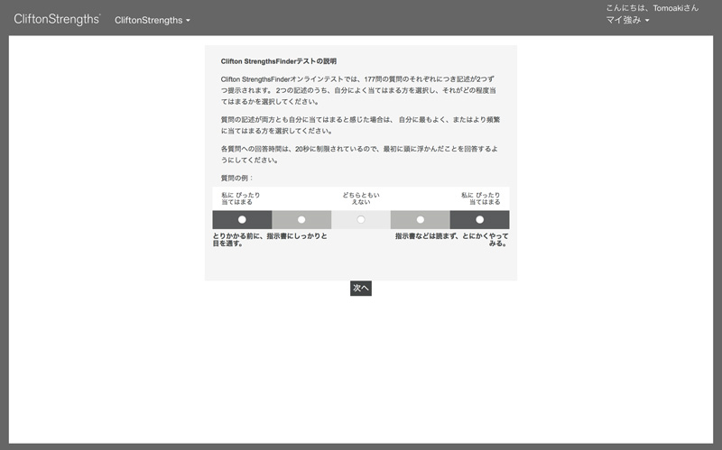Image resolution: width=722 pixels, height=450 pixels.
Task: Open the マイ強み dropdown menu
Action: (627, 20)
